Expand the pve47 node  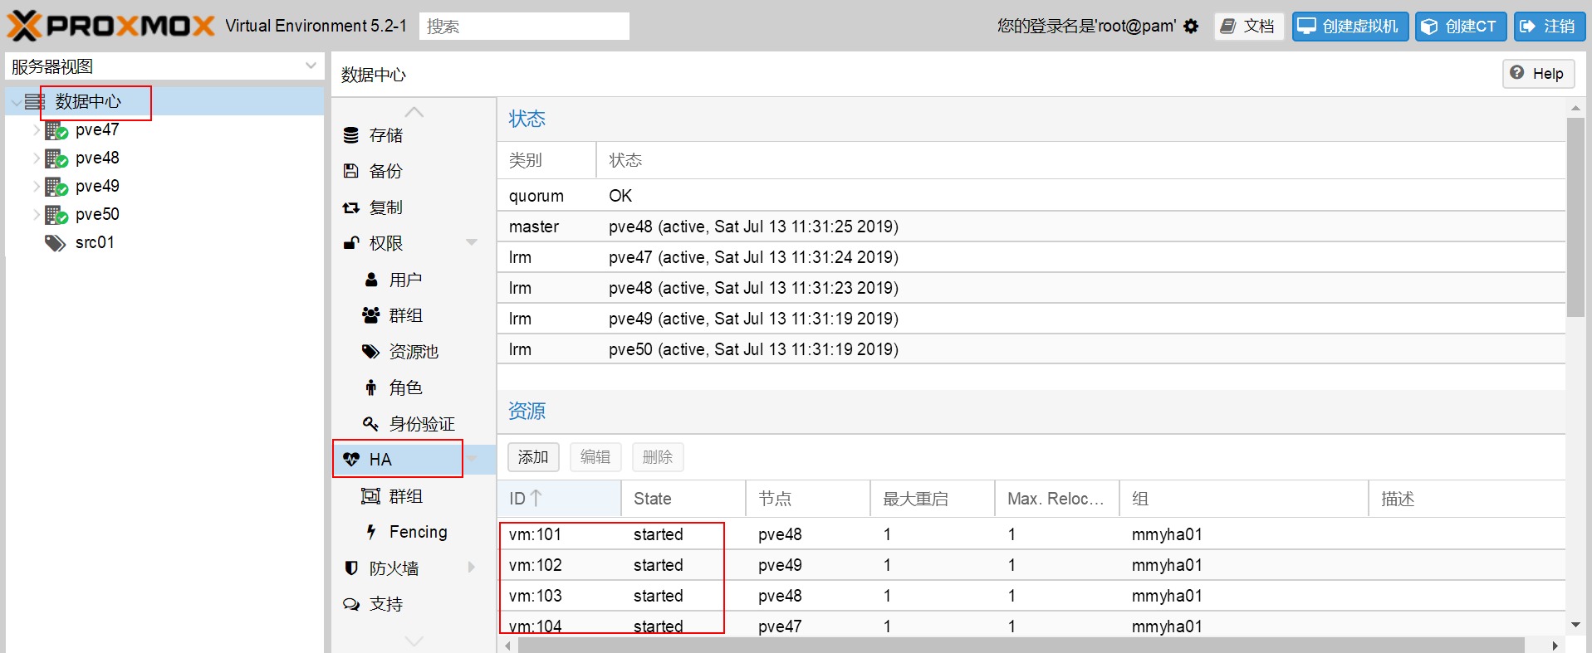[x=37, y=130]
